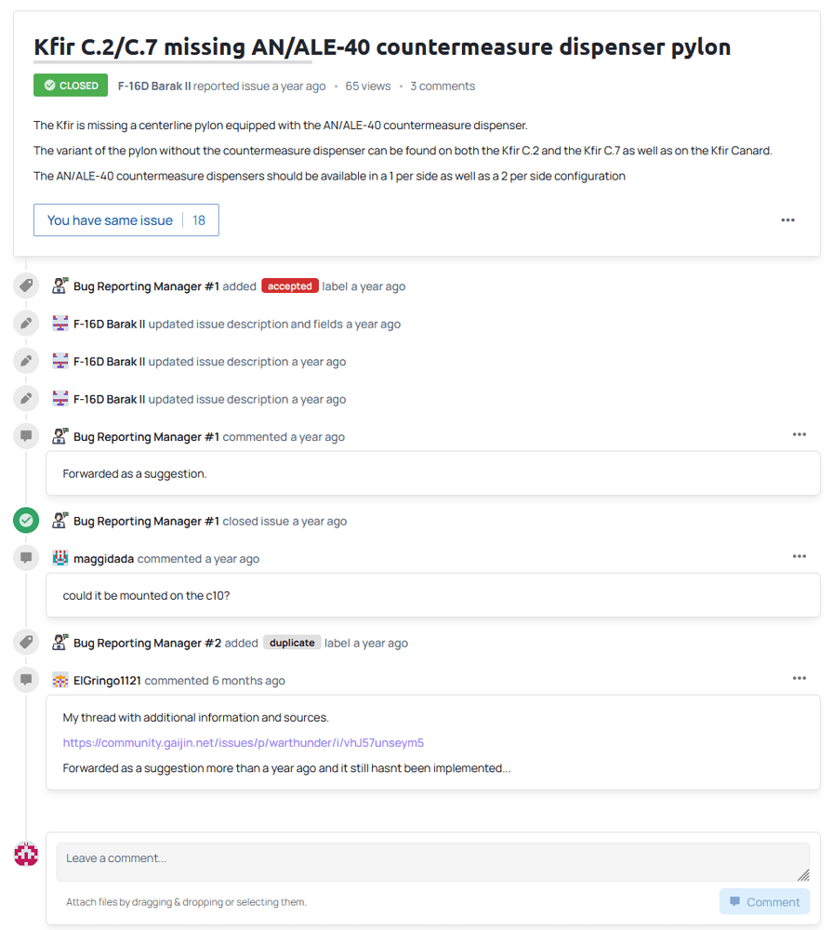Viewport: 833px width, 930px height.
Task: Click the first pencil edit timeline icon
Action: pyautogui.click(x=26, y=324)
